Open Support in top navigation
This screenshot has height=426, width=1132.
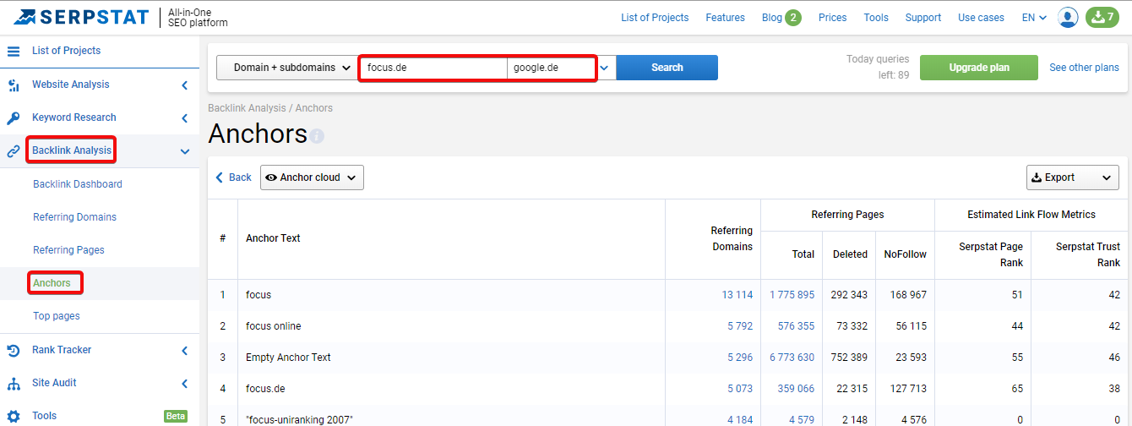click(923, 17)
